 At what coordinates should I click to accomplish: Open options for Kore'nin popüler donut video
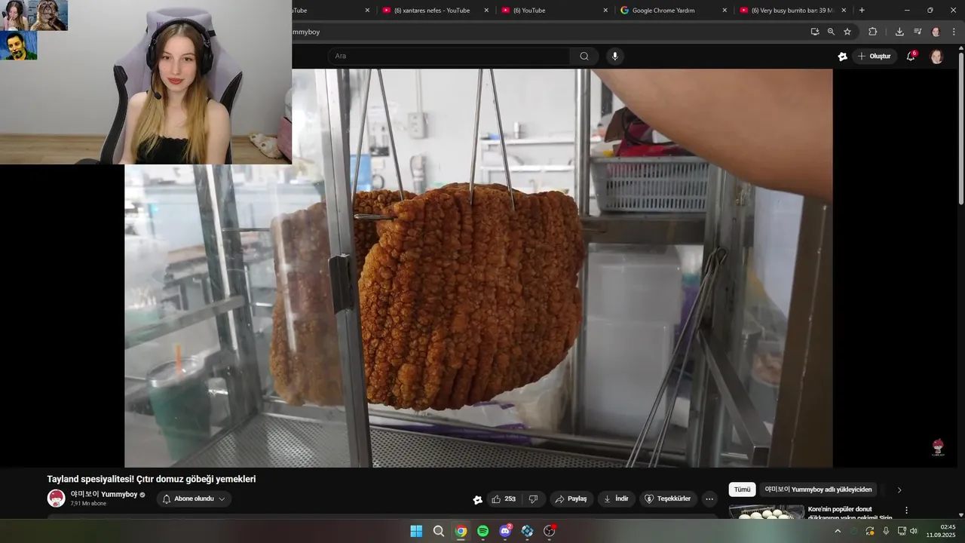point(906,511)
